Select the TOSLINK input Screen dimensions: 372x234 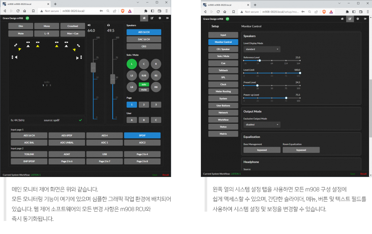coord(29,154)
